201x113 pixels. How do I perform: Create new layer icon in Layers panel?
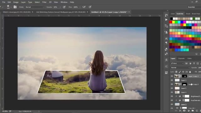[197, 110]
